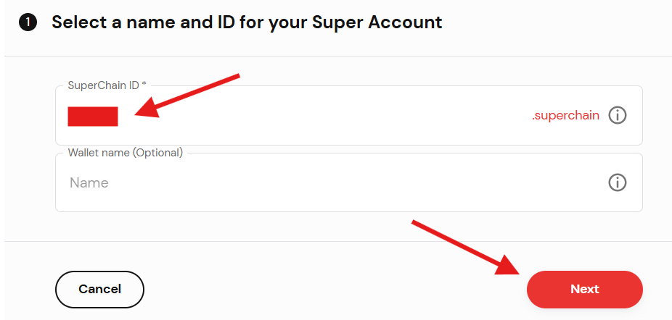Click the '(Optional)' word in wallet label
672x320 pixels.
157,153
